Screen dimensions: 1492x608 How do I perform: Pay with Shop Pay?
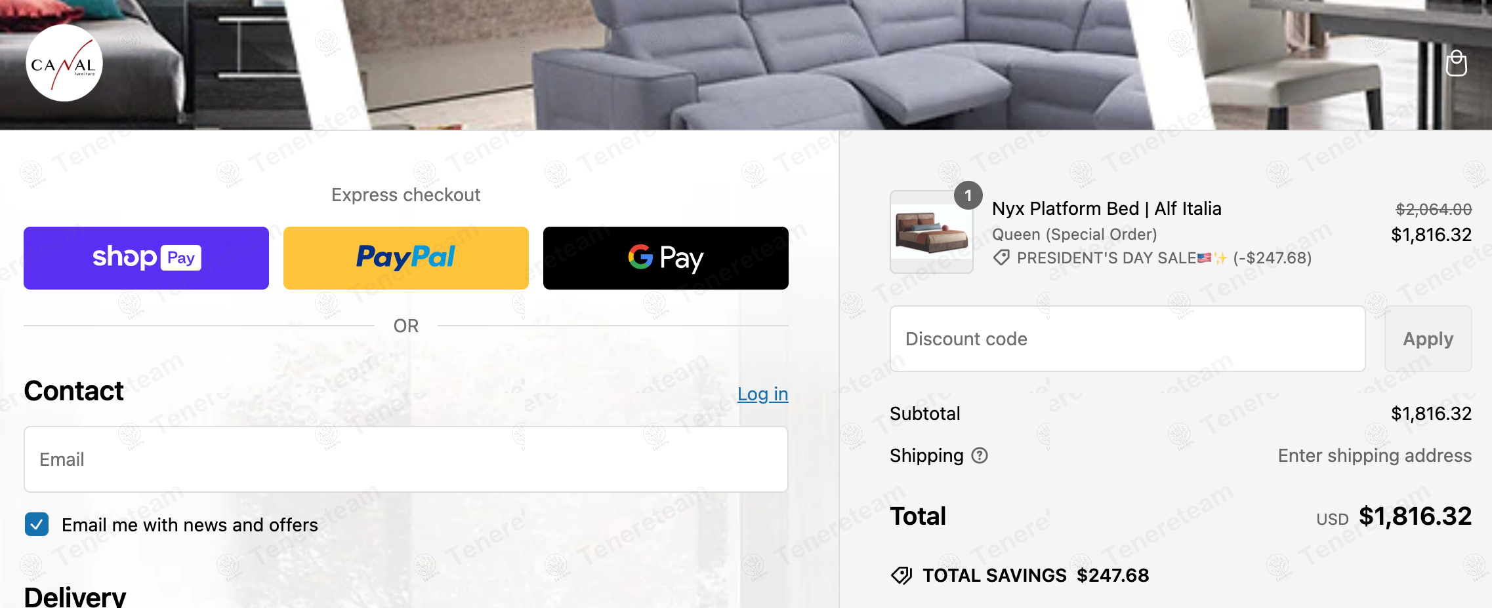pos(146,258)
